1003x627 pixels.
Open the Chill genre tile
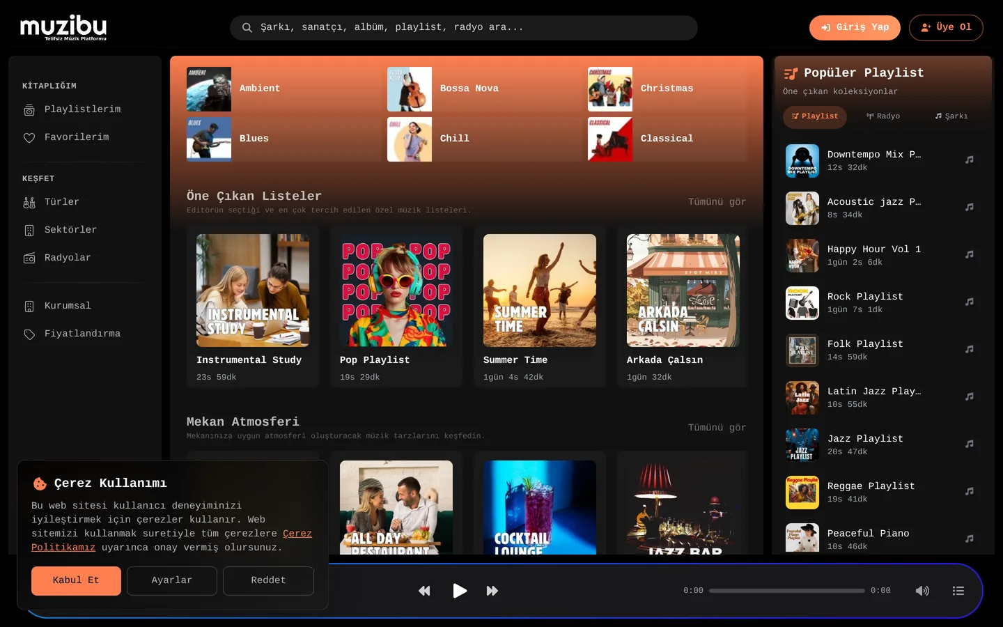[483, 139]
